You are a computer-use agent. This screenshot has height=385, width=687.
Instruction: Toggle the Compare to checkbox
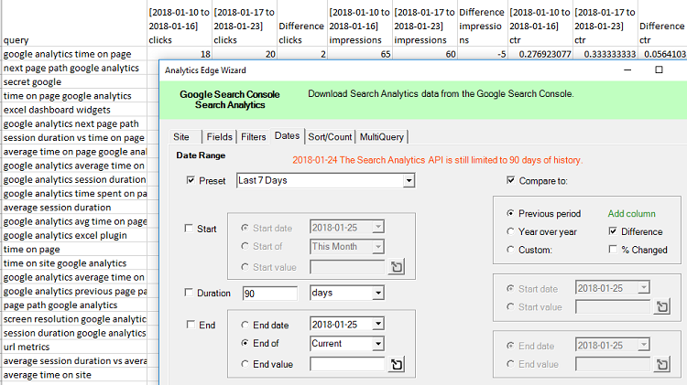(510, 180)
